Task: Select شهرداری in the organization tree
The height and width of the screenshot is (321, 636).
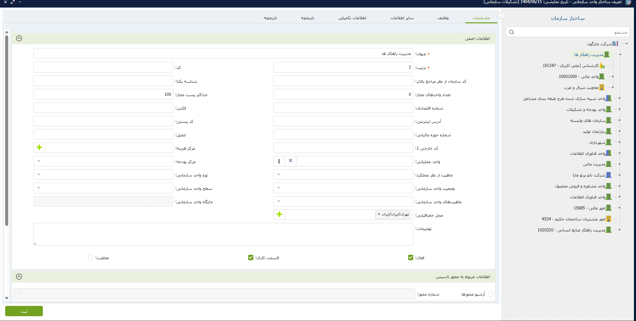Action: pos(597,142)
